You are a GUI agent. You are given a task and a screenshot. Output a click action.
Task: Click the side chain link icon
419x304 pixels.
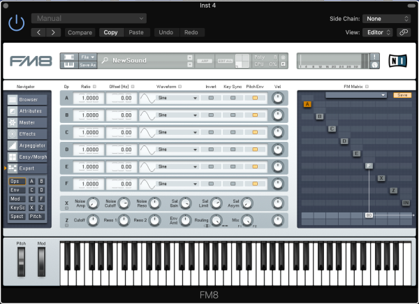(403, 32)
